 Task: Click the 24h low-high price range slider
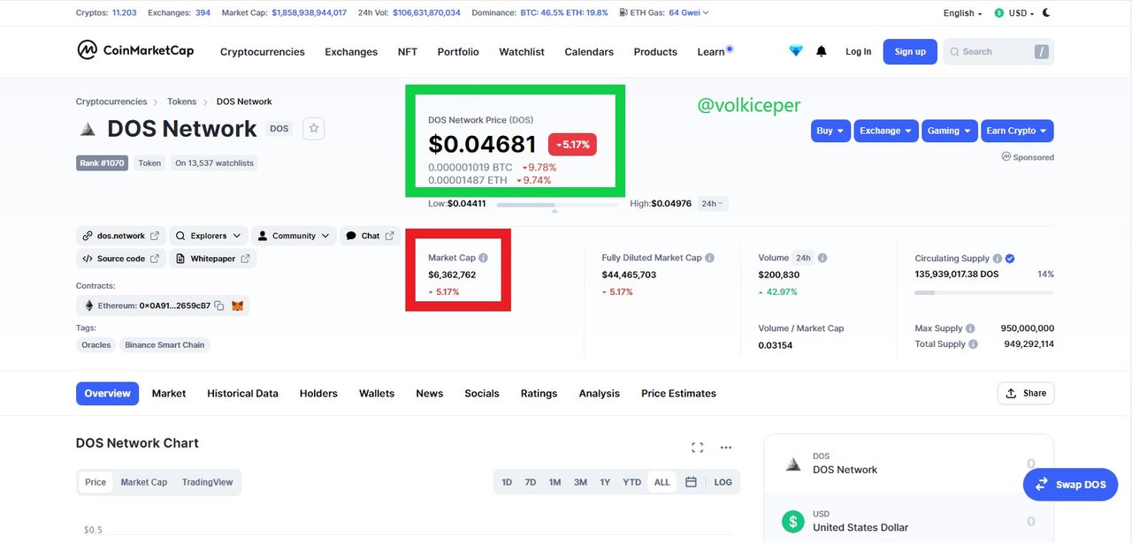pyautogui.click(x=557, y=204)
